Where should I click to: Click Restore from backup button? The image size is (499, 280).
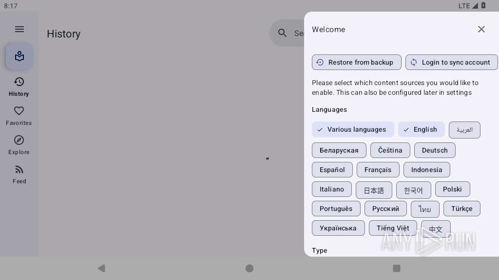[x=356, y=62]
